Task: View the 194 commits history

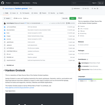Action: [x=70, y=23]
